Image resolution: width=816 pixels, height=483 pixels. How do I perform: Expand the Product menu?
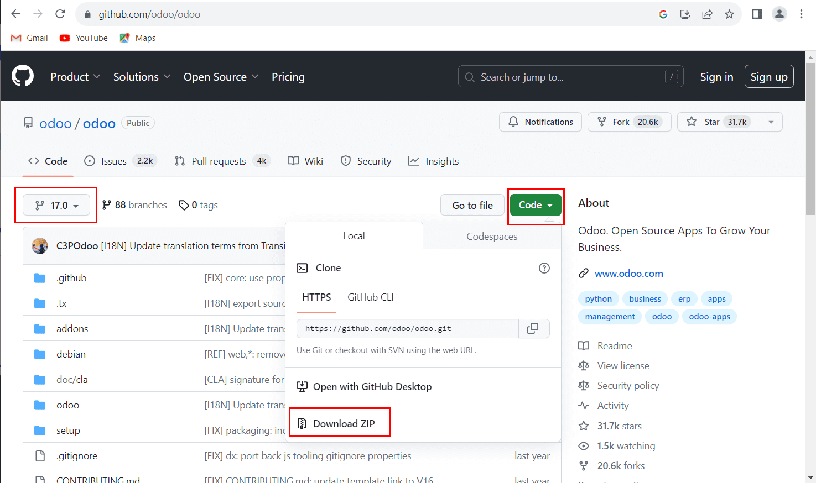[x=75, y=77]
